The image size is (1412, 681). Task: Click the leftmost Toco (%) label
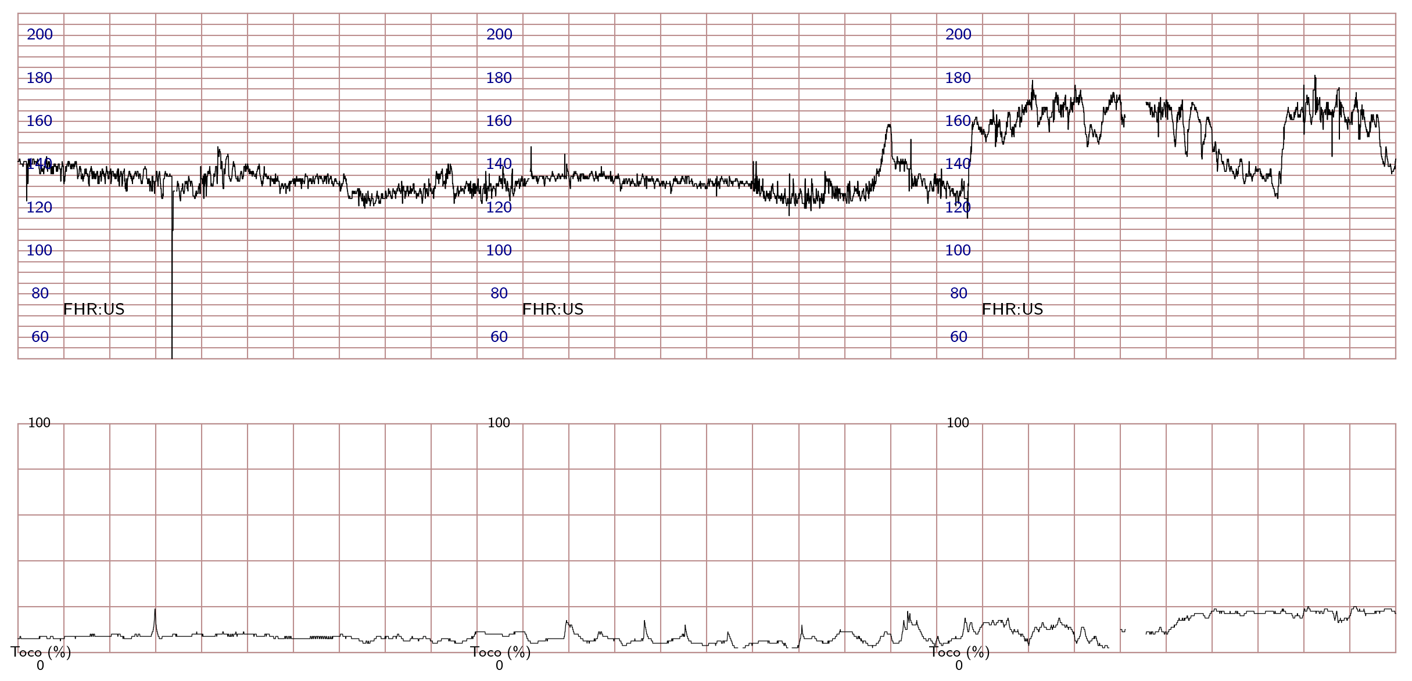point(41,652)
